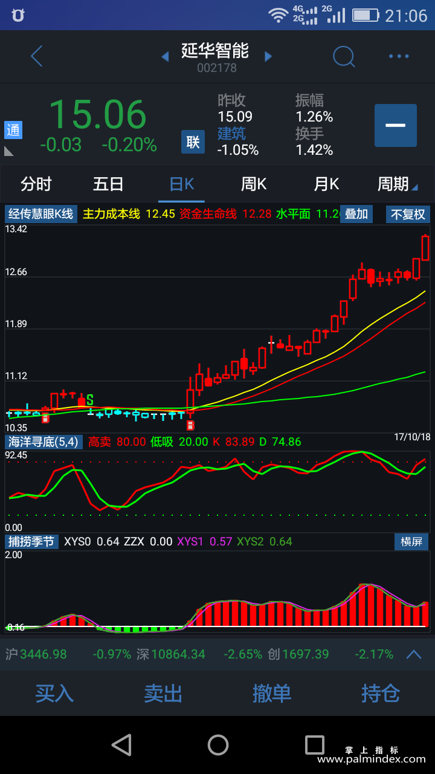Viewport: 435px width, 774px height.
Task: Open 持仓 holdings page
Action: (x=381, y=693)
